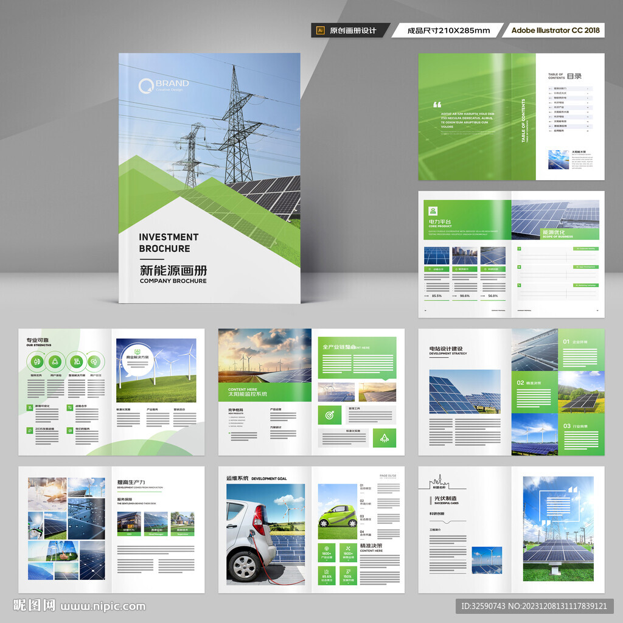The height and width of the screenshot is (623, 623).
Task: Click the 全产业链整合 green text panel
Action: [x=357, y=358]
